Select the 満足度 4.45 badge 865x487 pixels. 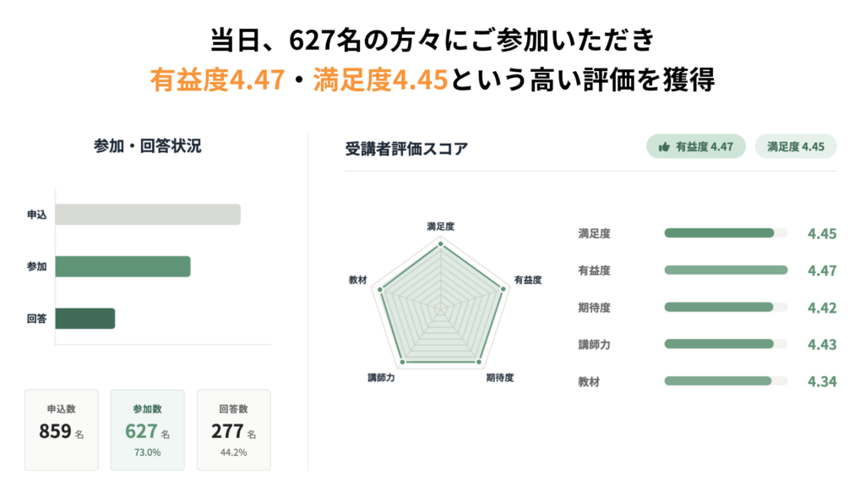(795, 146)
